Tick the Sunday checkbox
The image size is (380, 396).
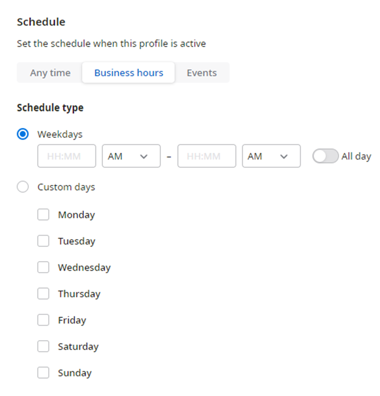[43, 373]
